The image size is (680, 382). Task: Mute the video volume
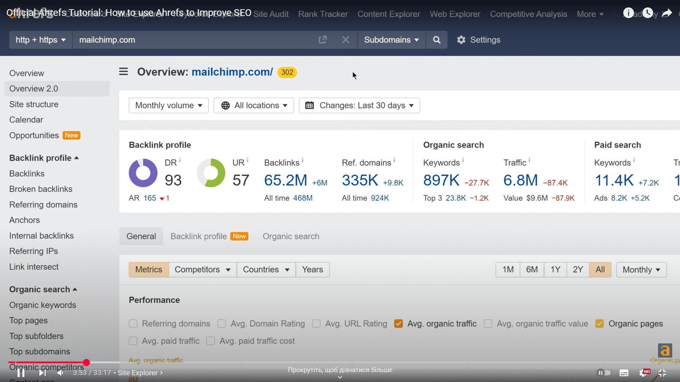61,372
